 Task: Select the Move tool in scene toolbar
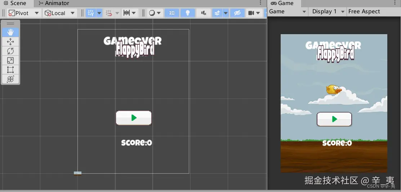pos(10,42)
